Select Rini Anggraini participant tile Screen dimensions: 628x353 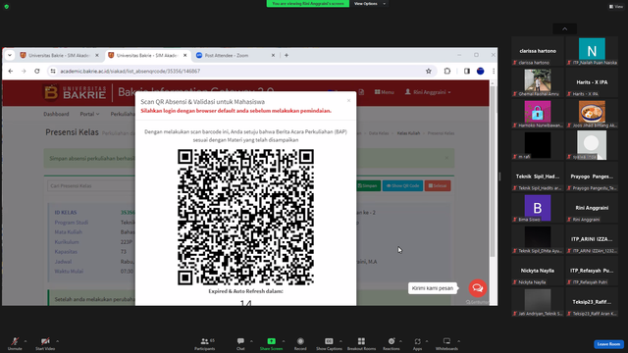pyautogui.click(x=592, y=208)
